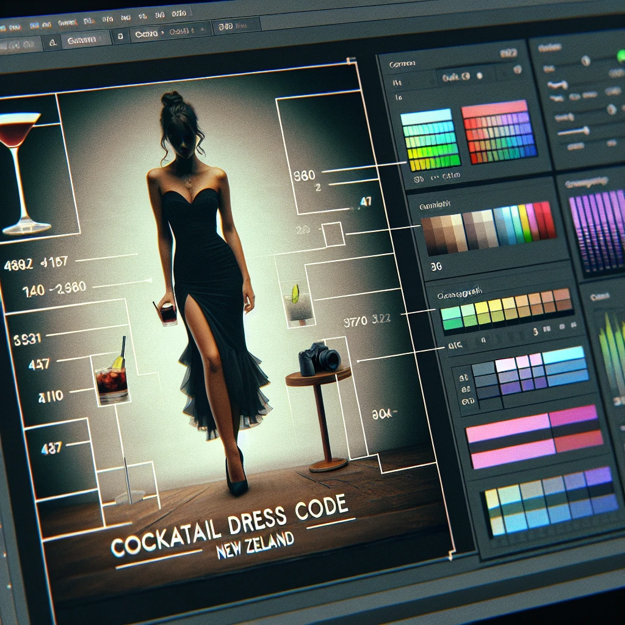Open the green-to-cyan swatch grid
This screenshot has width=625, height=625.
coord(430,140)
